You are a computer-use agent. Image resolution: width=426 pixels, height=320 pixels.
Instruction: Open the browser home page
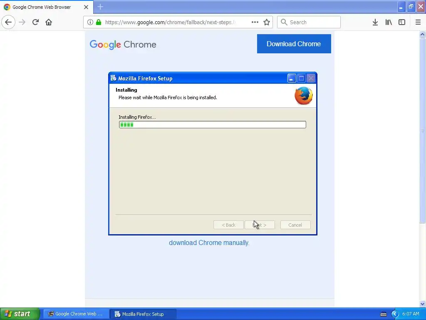[x=49, y=22]
